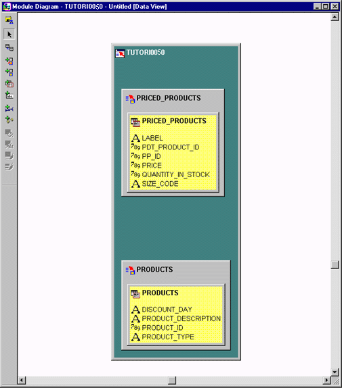The image size is (342, 388).
Task: Click the linked-boxes tool below the pointer
Action: 9,47
